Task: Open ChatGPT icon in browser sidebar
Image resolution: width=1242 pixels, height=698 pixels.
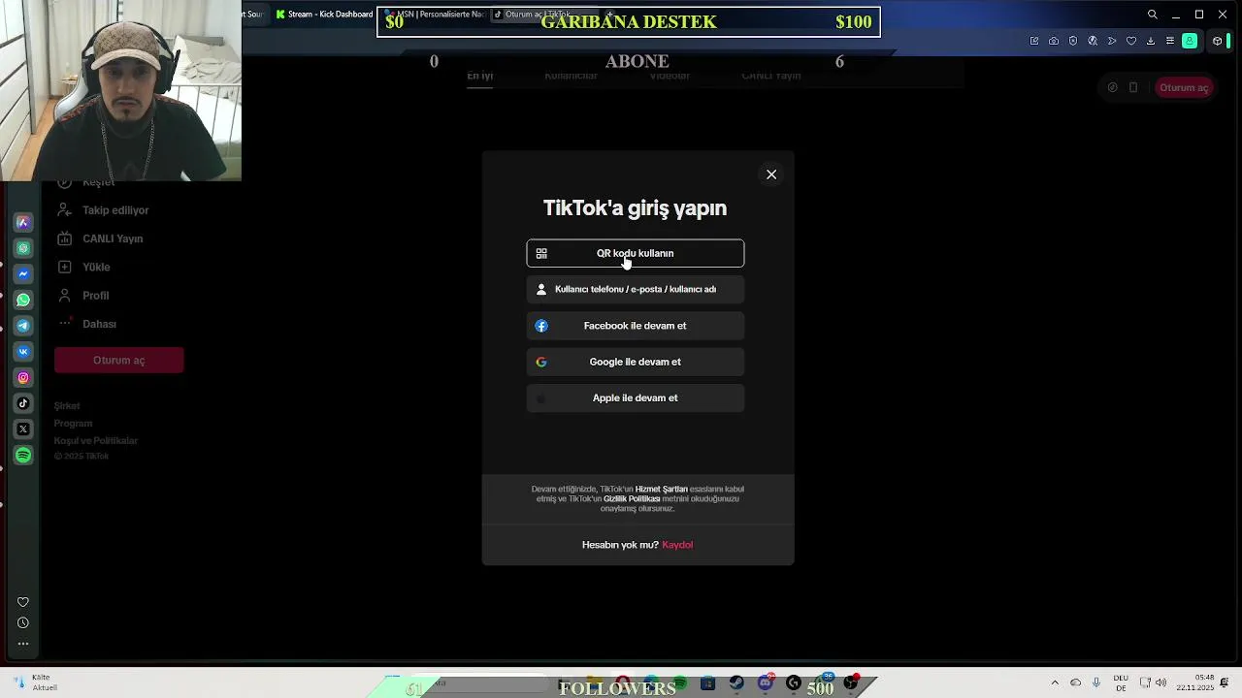Action: 23,248
